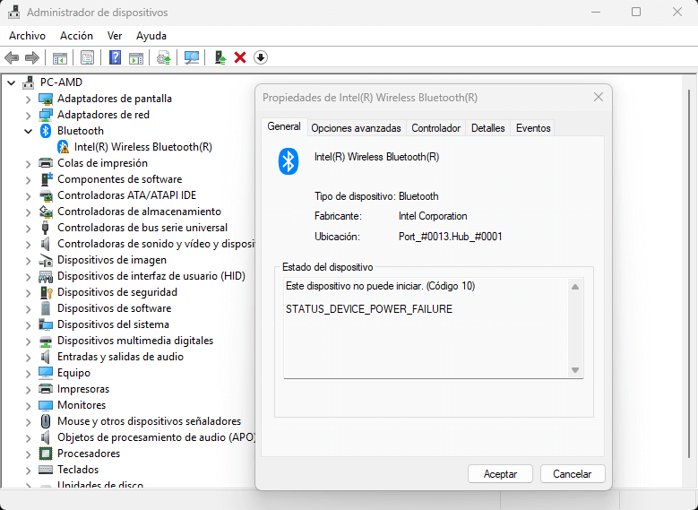Viewport: 698px width, 510px height.
Task: Open the Archivo menu
Action: pos(27,36)
